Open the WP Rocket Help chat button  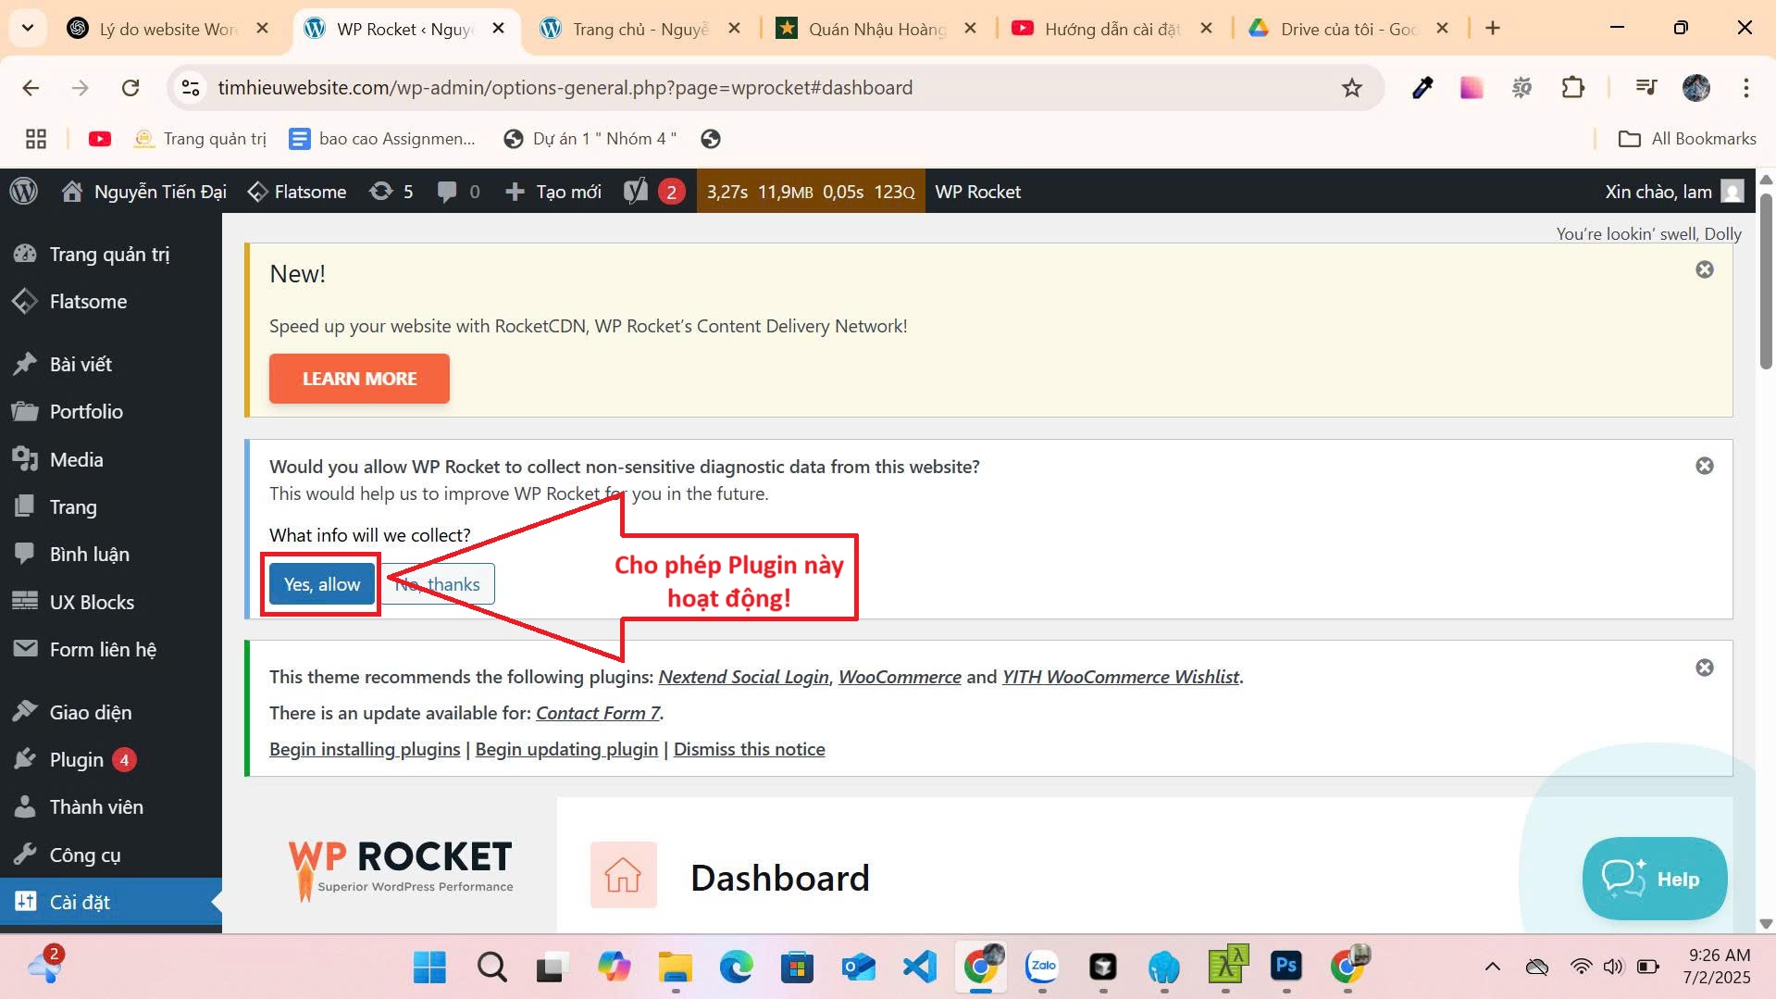click(x=1654, y=879)
